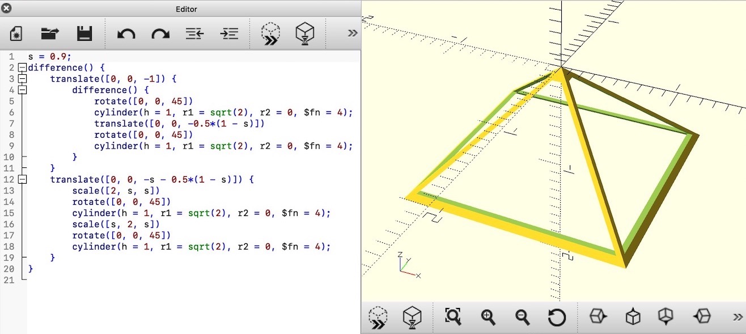Redo the last undone edit
746x334 pixels.
click(x=160, y=34)
